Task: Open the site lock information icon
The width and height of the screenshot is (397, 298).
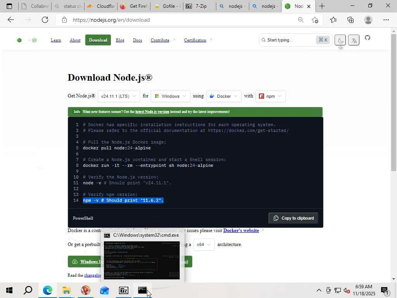Action: coord(64,20)
